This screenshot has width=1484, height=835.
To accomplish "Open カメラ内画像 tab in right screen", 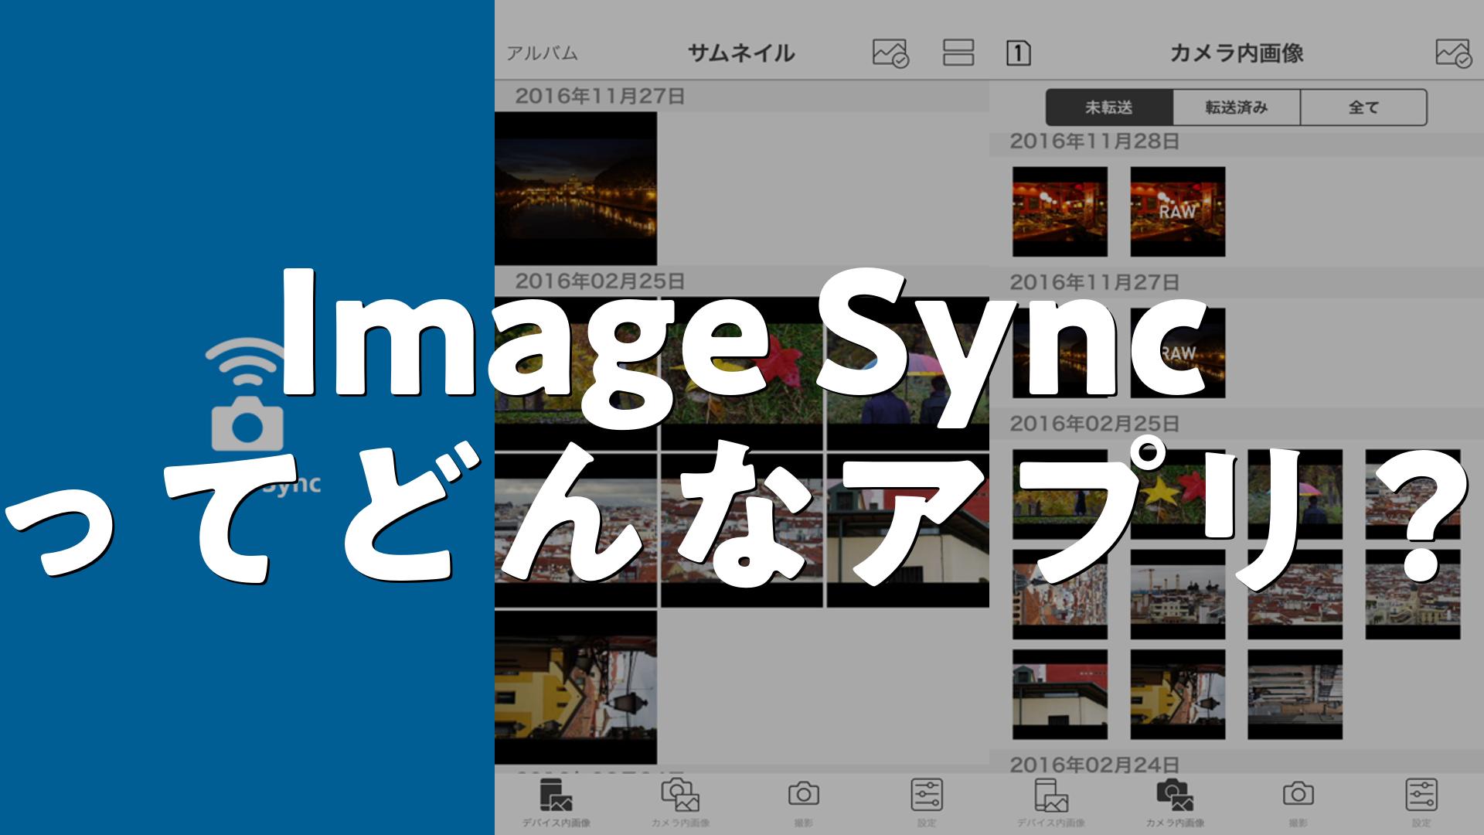I will click(x=1174, y=803).
